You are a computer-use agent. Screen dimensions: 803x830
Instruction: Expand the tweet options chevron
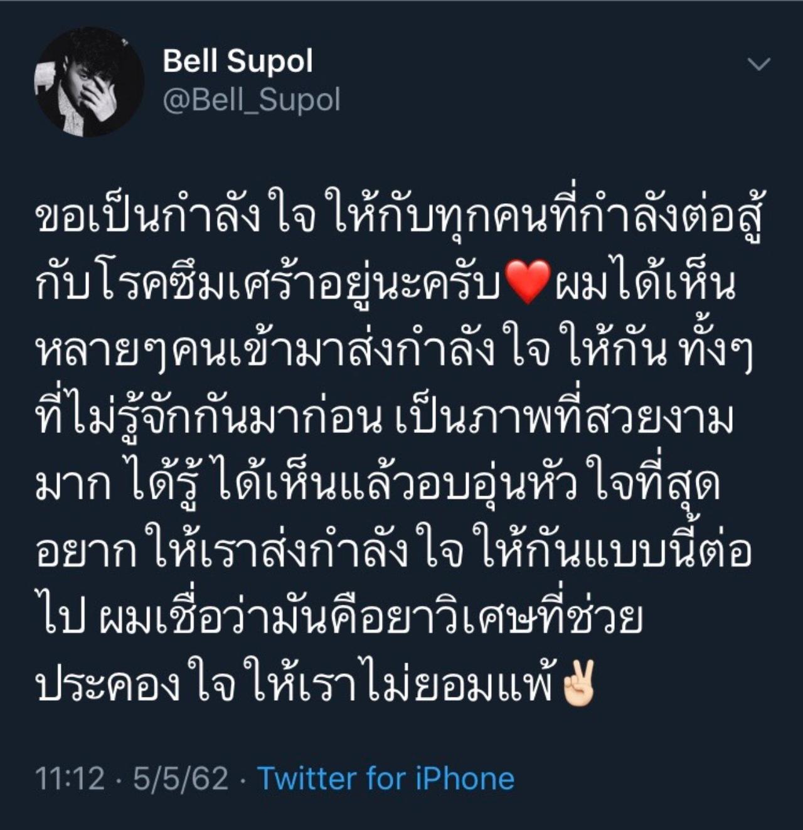click(x=760, y=64)
